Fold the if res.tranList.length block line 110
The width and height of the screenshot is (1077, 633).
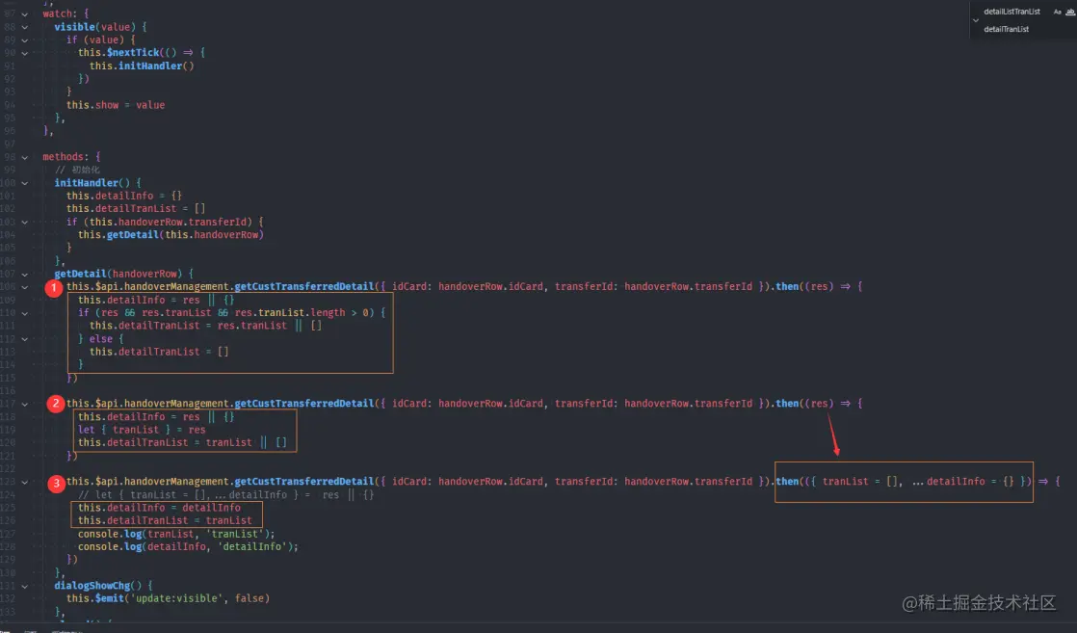[25, 313]
